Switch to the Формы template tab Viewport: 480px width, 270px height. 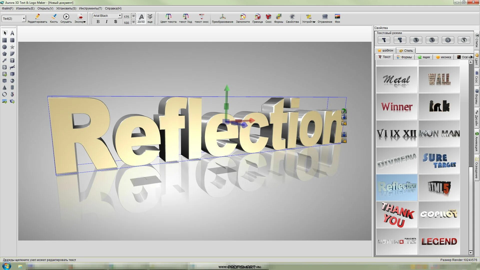coord(404,57)
